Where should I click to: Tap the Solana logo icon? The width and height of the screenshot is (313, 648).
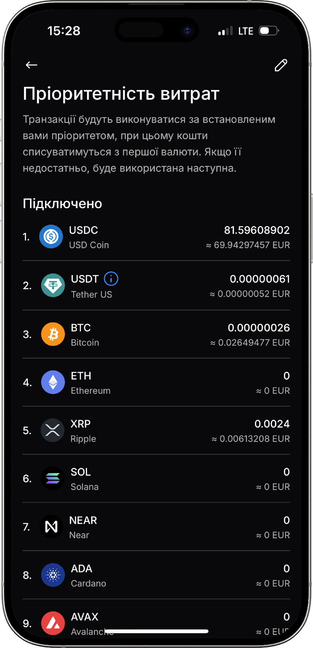click(53, 478)
